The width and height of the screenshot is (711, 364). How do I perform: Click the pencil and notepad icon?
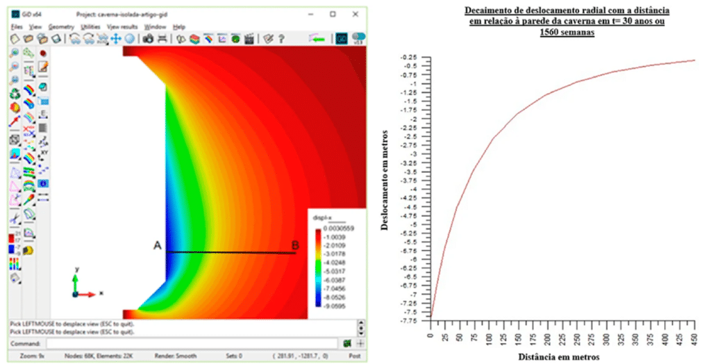click(x=43, y=67)
